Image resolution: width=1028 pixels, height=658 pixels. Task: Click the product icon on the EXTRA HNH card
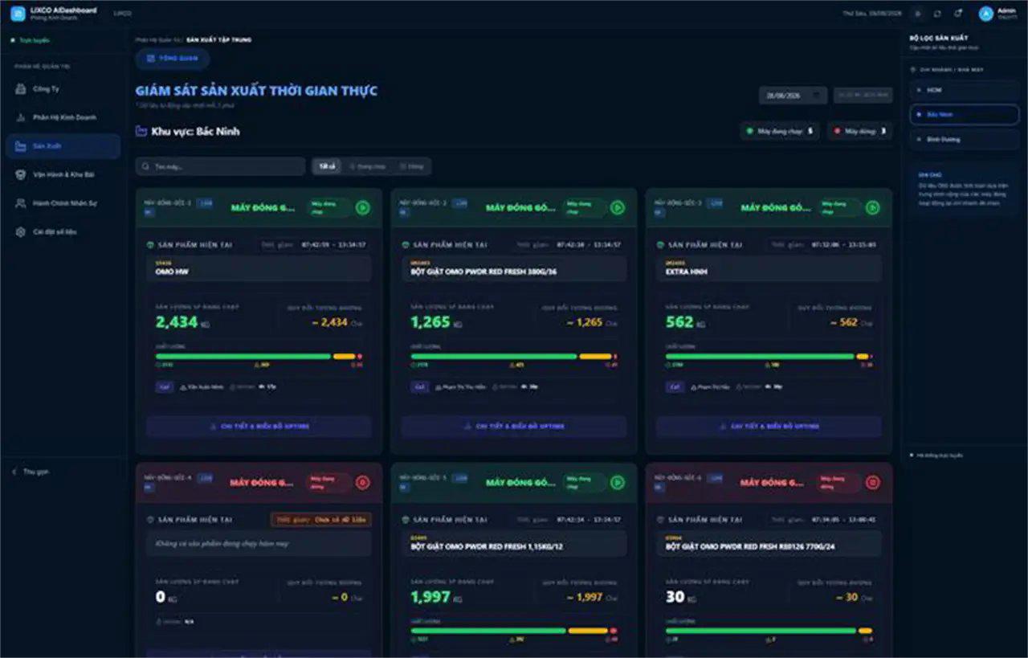coord(660,244)
